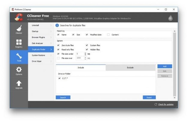The image size is (189, 122).
Task: Click the Add button
Action: [x=165, y=66]
